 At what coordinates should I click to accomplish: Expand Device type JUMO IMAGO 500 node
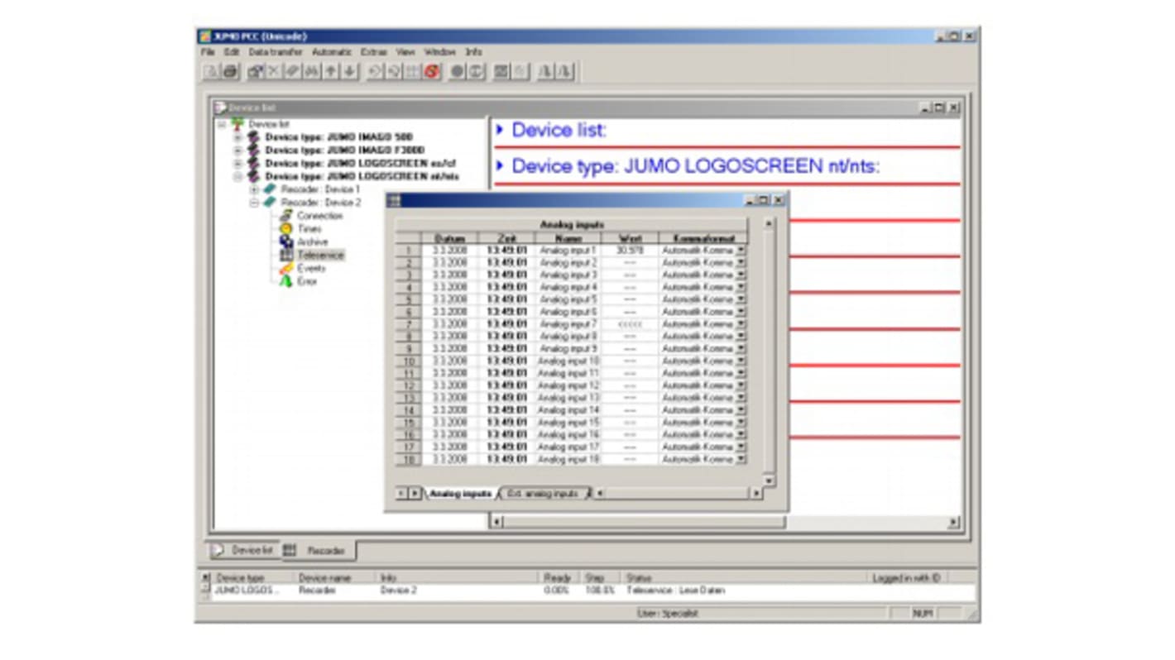click(x=237, y=137)
